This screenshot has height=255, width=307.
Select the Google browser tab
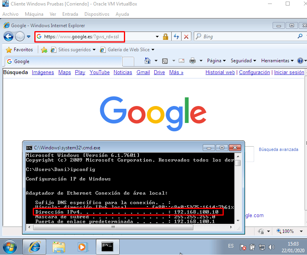[63, 61]
